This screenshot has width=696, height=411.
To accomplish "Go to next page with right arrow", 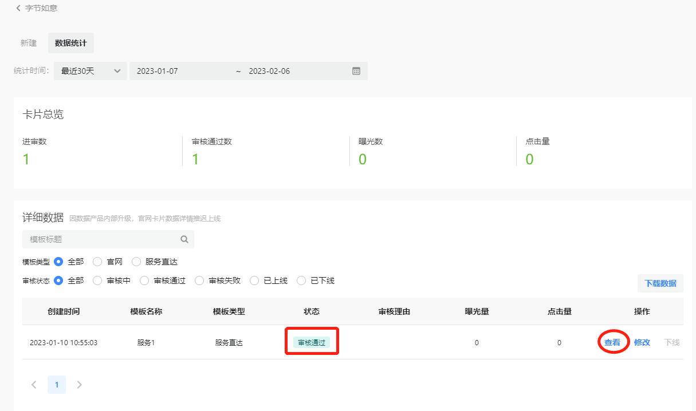I will coord(79,385).
